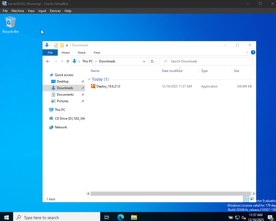276x221 pixels.
Task: Open the Devices menu in VirtualBox
Action: click(55, 11)
